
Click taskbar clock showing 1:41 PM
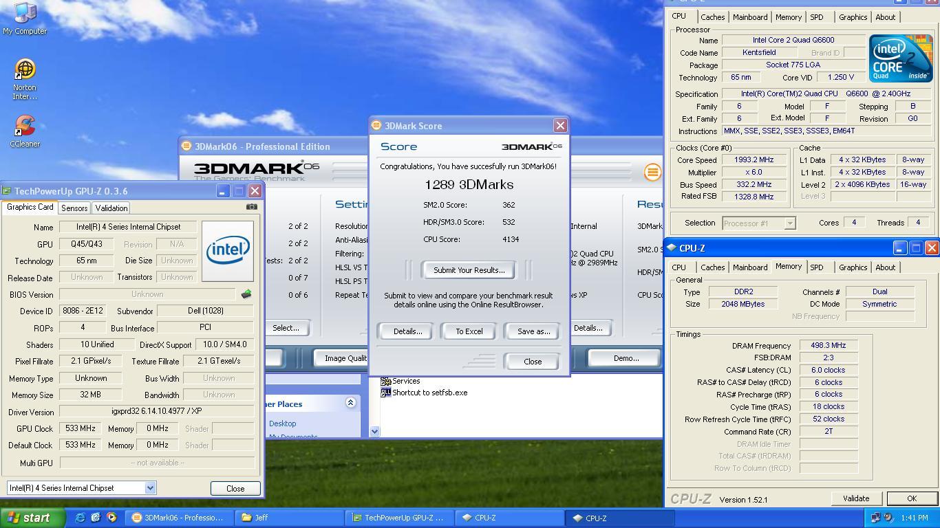pos(914,518)
